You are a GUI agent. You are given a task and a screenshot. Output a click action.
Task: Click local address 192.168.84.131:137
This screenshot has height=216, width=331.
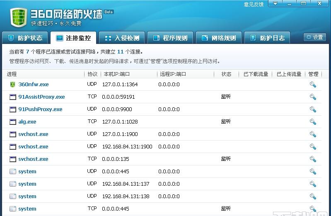coord(126,184)
